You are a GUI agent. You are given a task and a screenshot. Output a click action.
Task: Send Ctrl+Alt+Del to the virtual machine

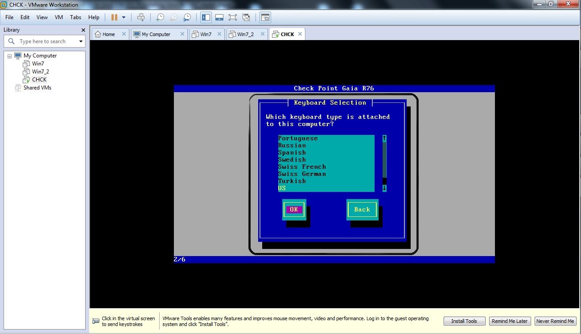[141, 17]
